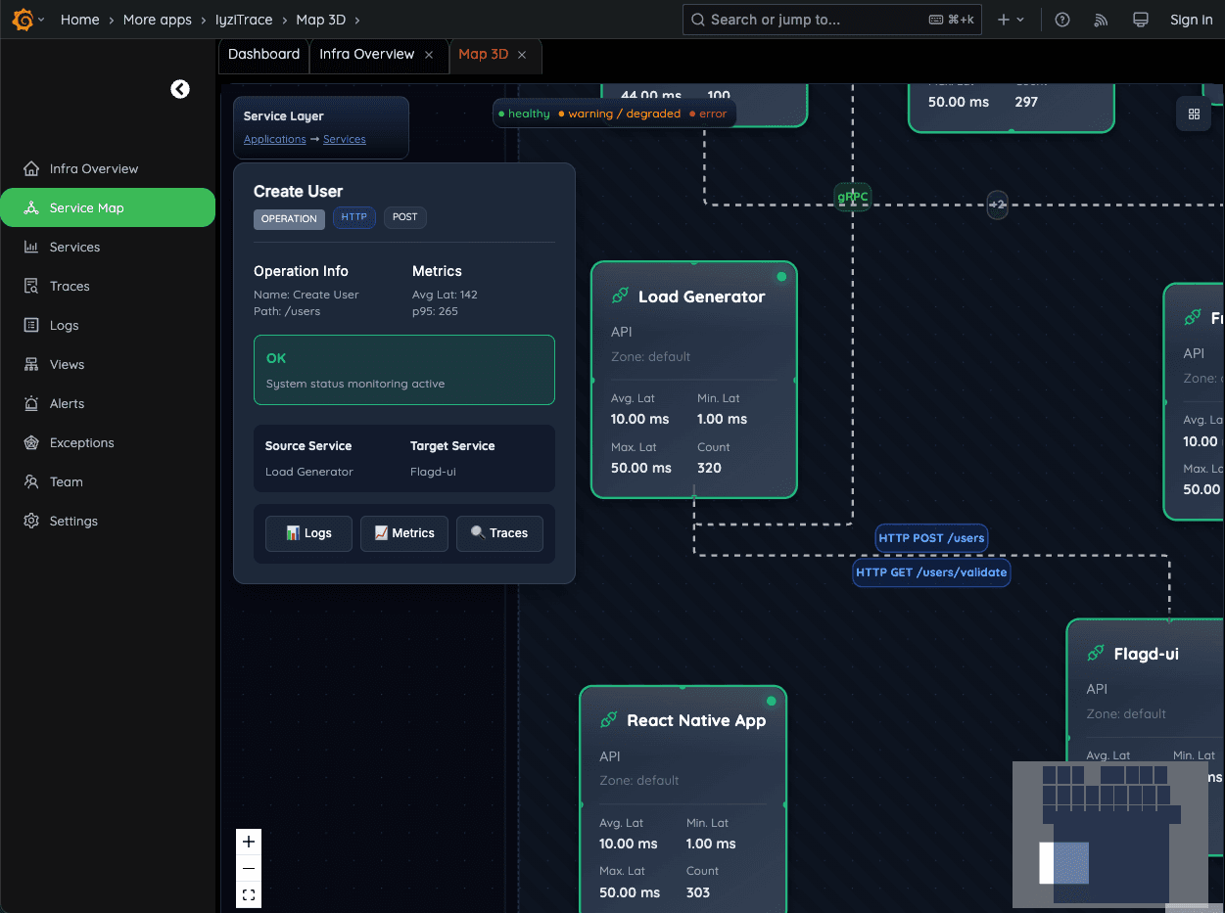
Task: Click the Load Generator node icon
Action: click(620, 297)
